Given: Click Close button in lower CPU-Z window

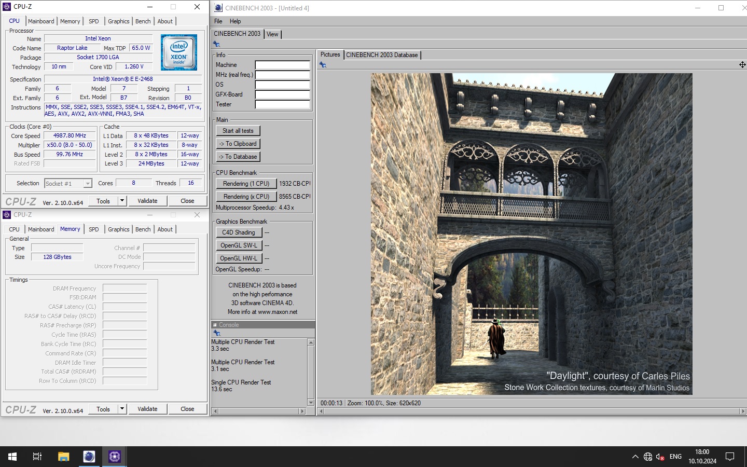Looking at the screenshot, I should coord(187,409).
